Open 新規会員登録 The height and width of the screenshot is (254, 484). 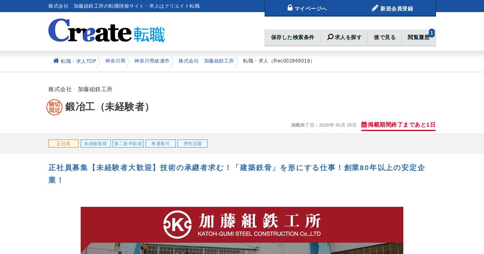[392, 8]
